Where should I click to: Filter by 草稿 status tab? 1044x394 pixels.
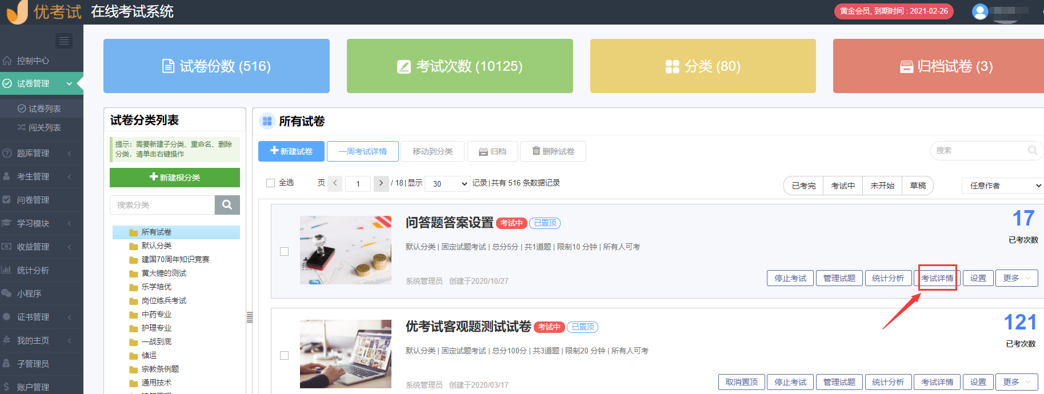coord(918,186)
